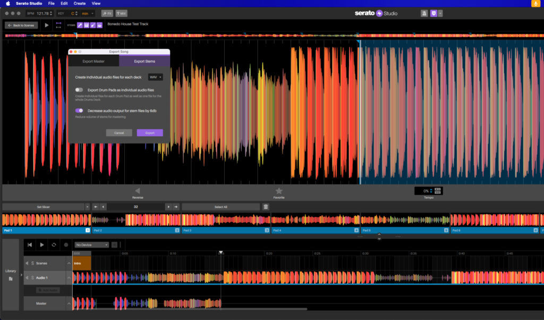Screen dimensions: 544x320
Task: Collapse the Master track with its chevron
Action: [x=69, y=304]
